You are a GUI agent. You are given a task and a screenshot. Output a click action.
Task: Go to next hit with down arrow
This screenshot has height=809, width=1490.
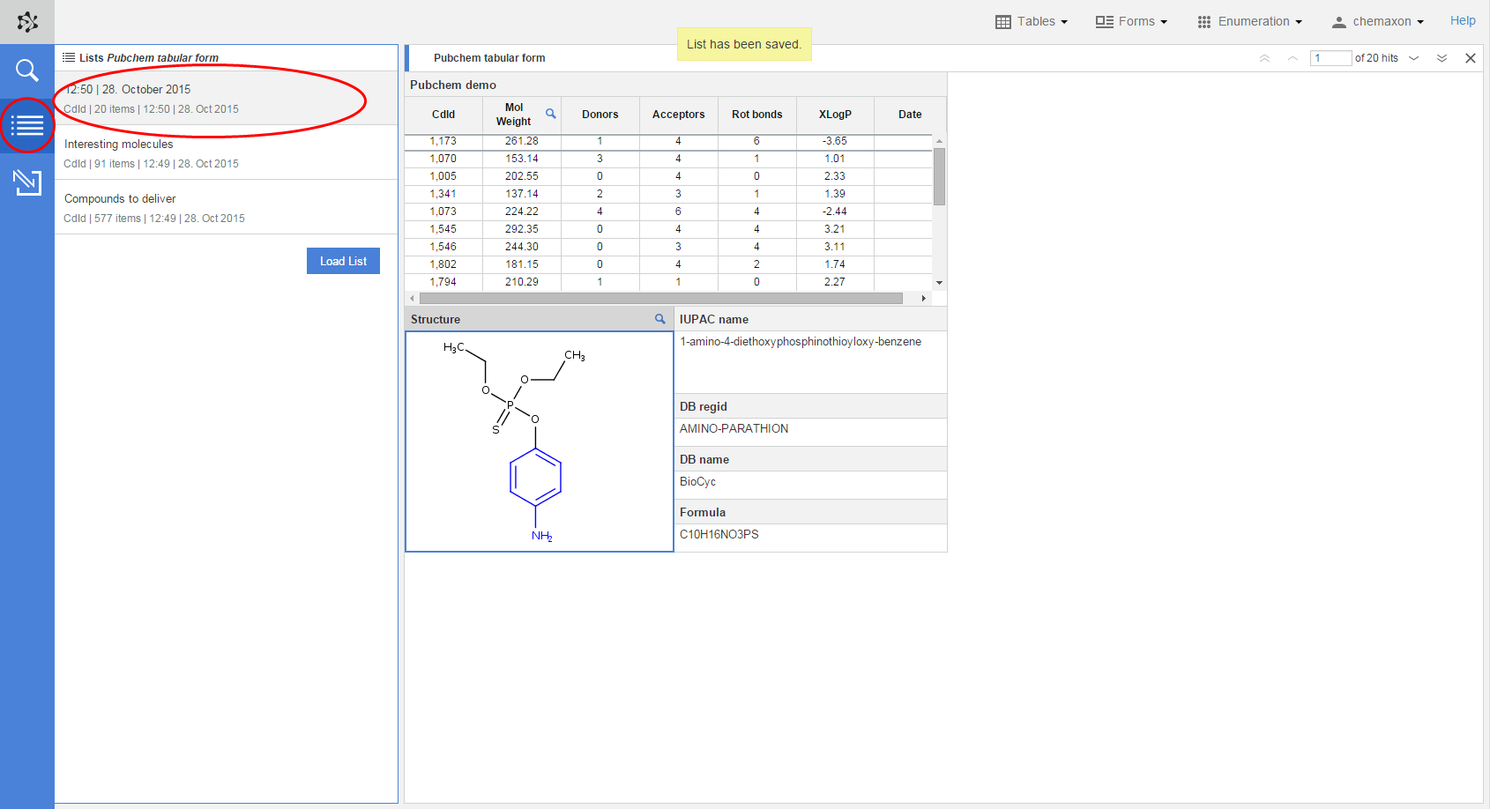tap(1414, 58)
